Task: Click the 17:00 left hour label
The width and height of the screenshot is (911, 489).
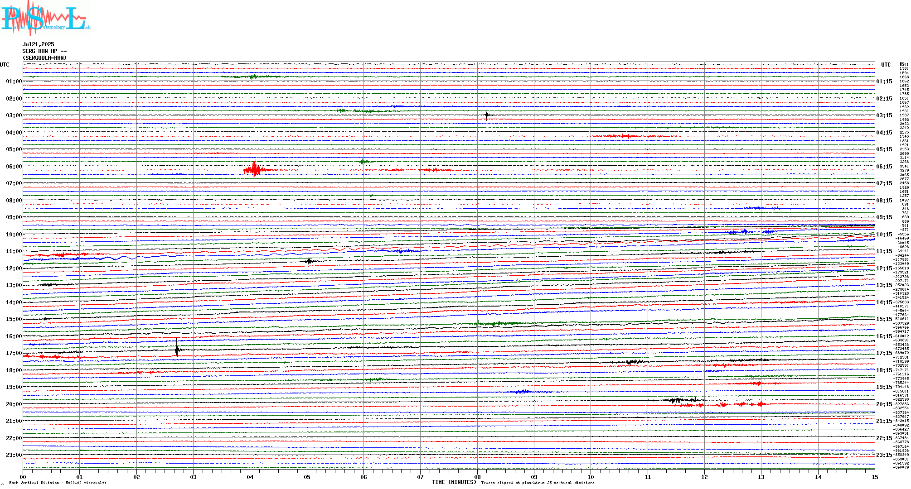Action: click(14, 353)
